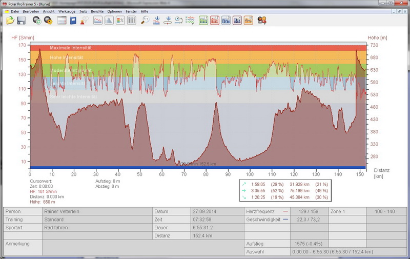The width and height of the screenshot is (410, 259).
Task: Select the magnifying glass zoom icon
Action: [146, 21]
